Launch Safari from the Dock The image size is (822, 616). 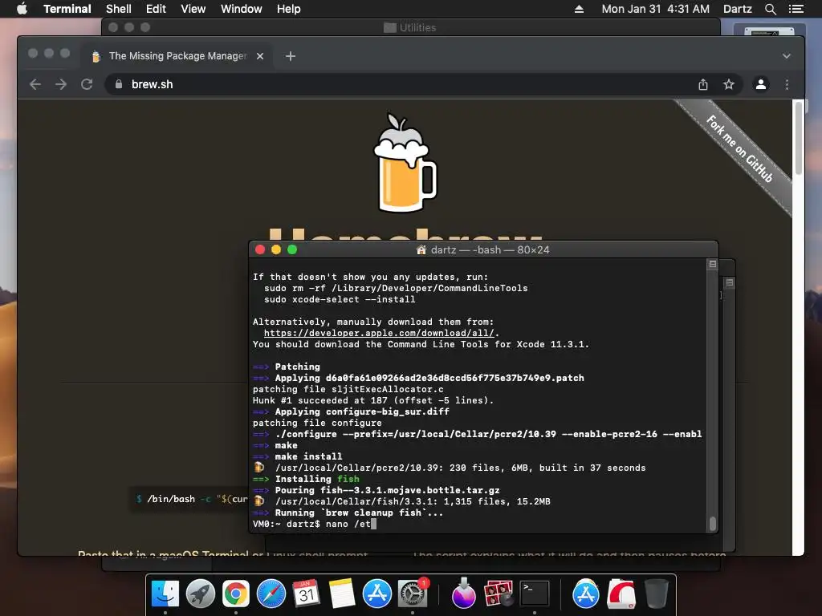[x=271, y=594]
